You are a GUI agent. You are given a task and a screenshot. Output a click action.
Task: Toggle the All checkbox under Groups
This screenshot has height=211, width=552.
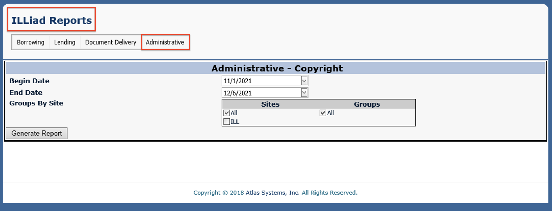click(x=323, y=113)
